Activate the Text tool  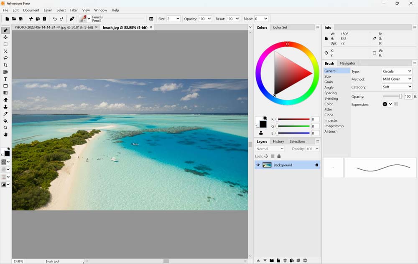(5, 79)
